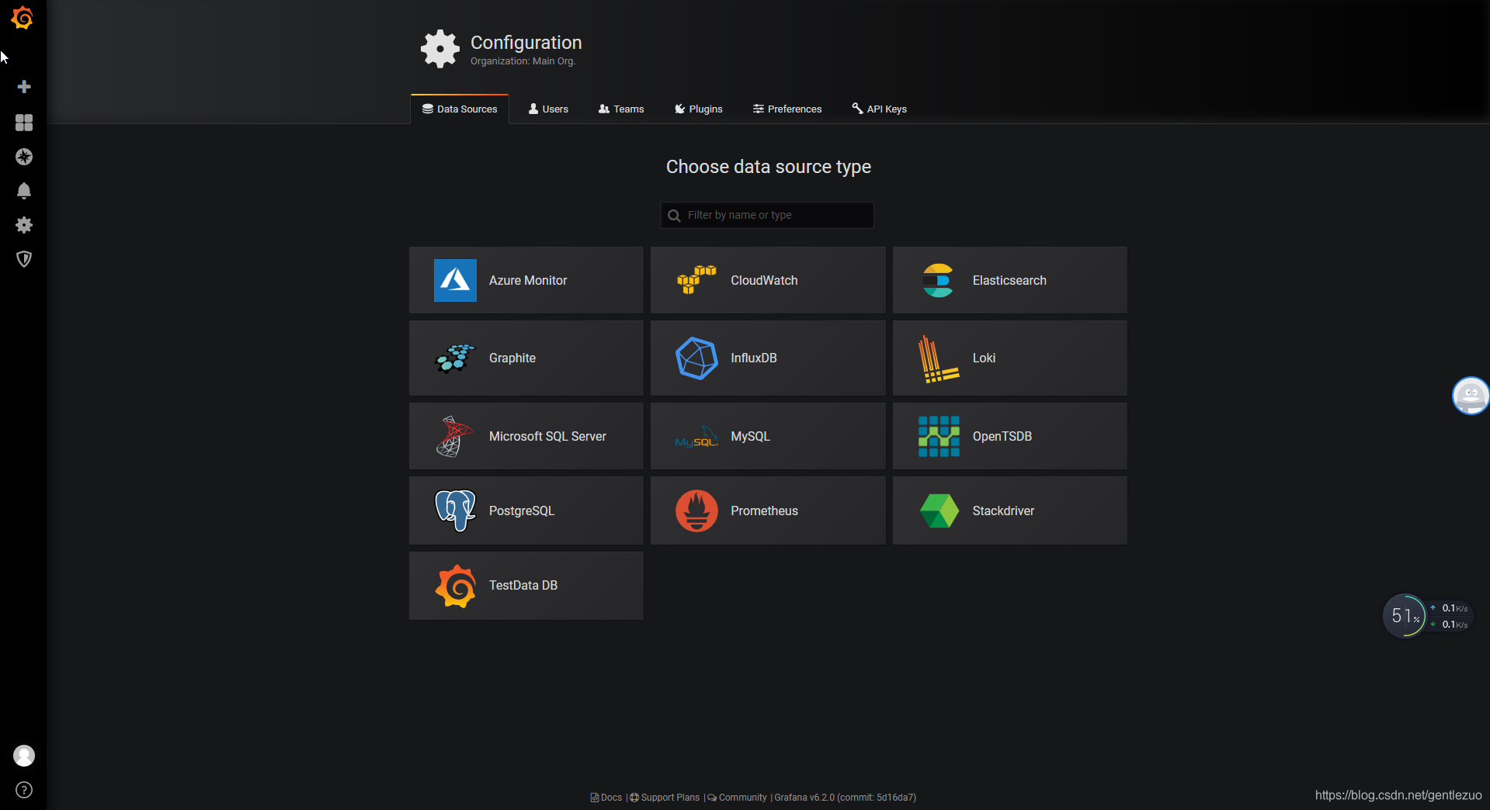Screen dimensions: 1490x810
Task: Select the Stackdriver data source label
Action: [1003, 511]
